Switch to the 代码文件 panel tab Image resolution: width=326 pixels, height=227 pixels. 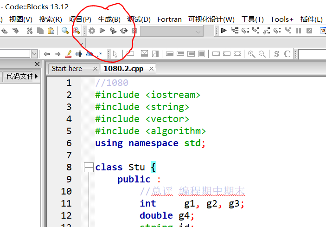tap(19, 76)
